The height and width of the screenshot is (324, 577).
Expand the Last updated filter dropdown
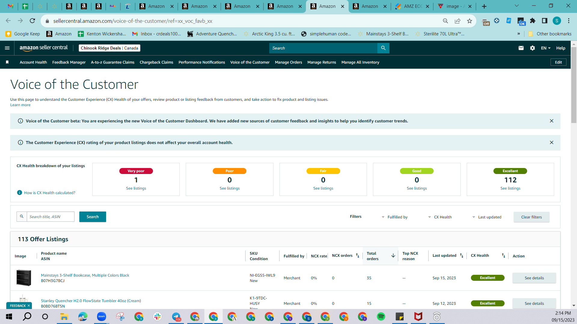(487, 217)
